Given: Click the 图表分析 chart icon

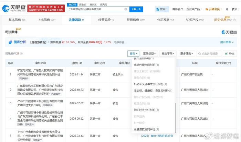Looking at the screenshot, I should pos(11,42).
